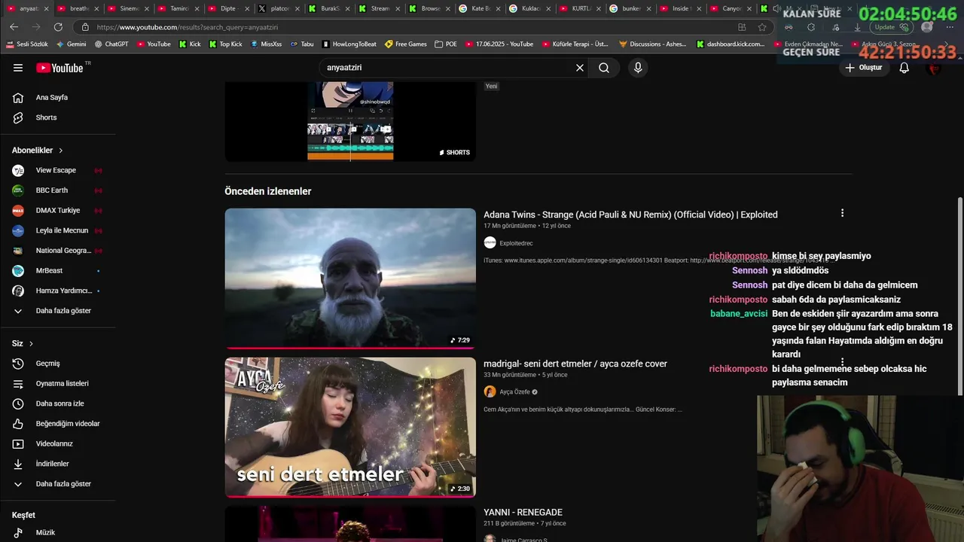Open Adana Twins - Strange video title
This screenshot has height=542, width=964.
click(x=630, y=215)
